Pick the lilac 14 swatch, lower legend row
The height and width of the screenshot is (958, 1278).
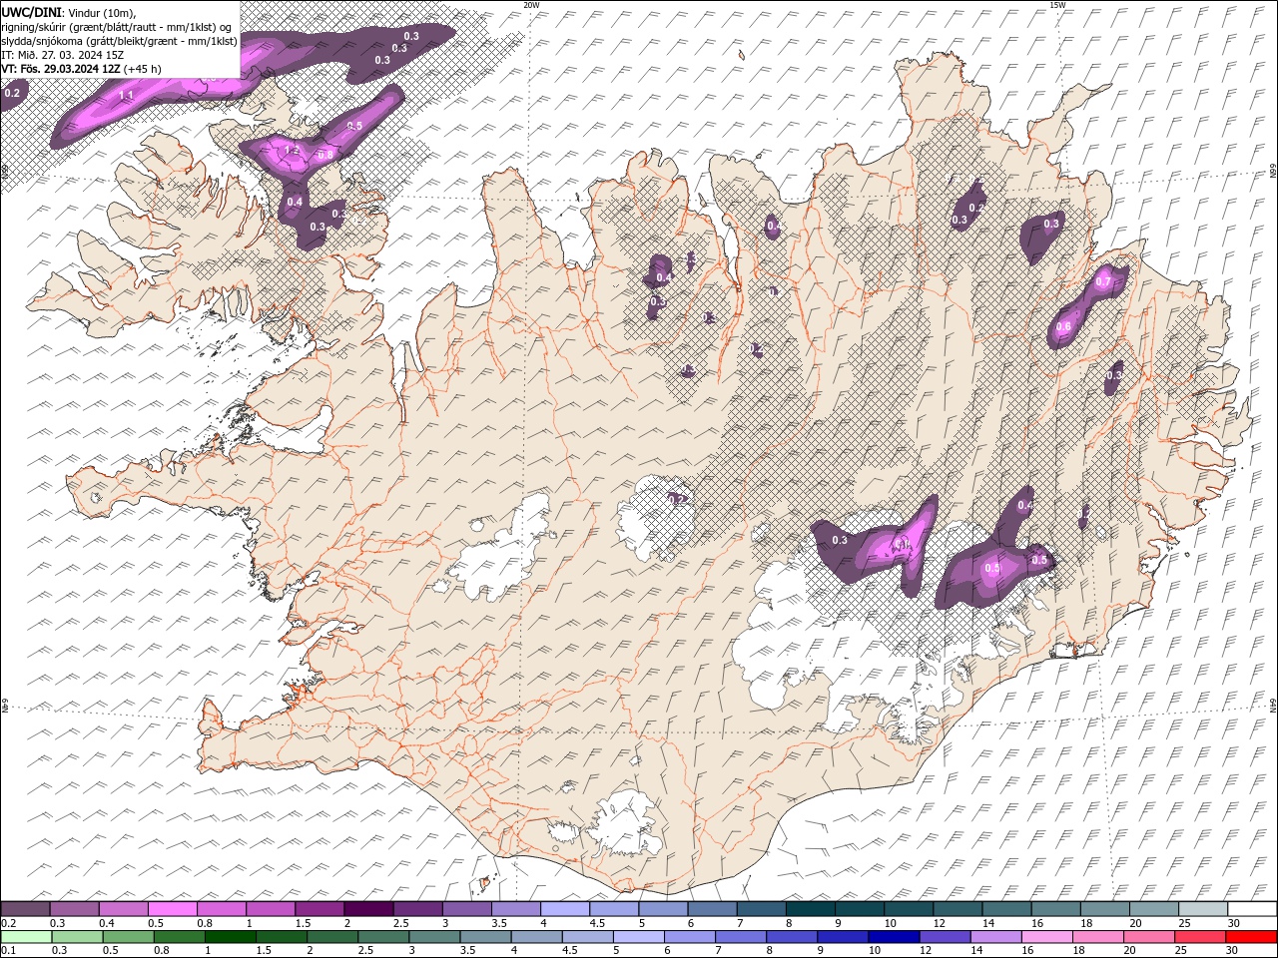click(995, 937)
